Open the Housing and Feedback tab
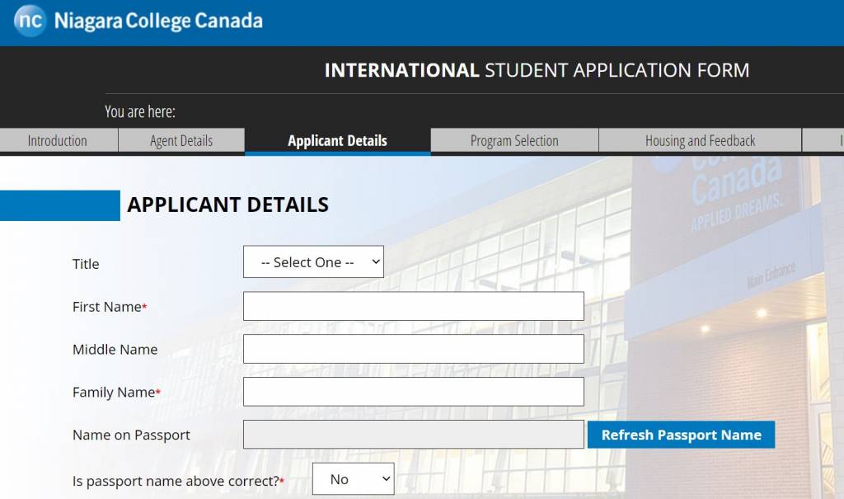The height and width of the screenshot is (499, 844). tap(700, 141)
